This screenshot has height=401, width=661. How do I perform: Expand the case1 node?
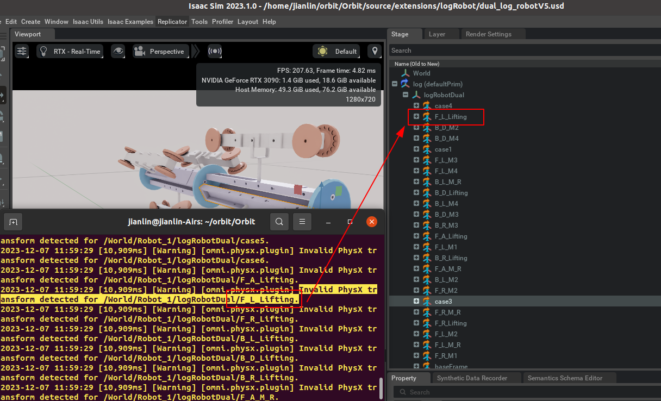416,149
